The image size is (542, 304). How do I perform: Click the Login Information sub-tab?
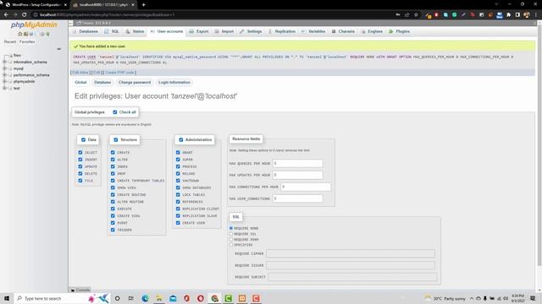pos(174,83)
